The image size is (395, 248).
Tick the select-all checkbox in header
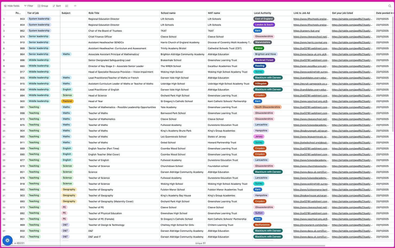[x=4, y=13]
